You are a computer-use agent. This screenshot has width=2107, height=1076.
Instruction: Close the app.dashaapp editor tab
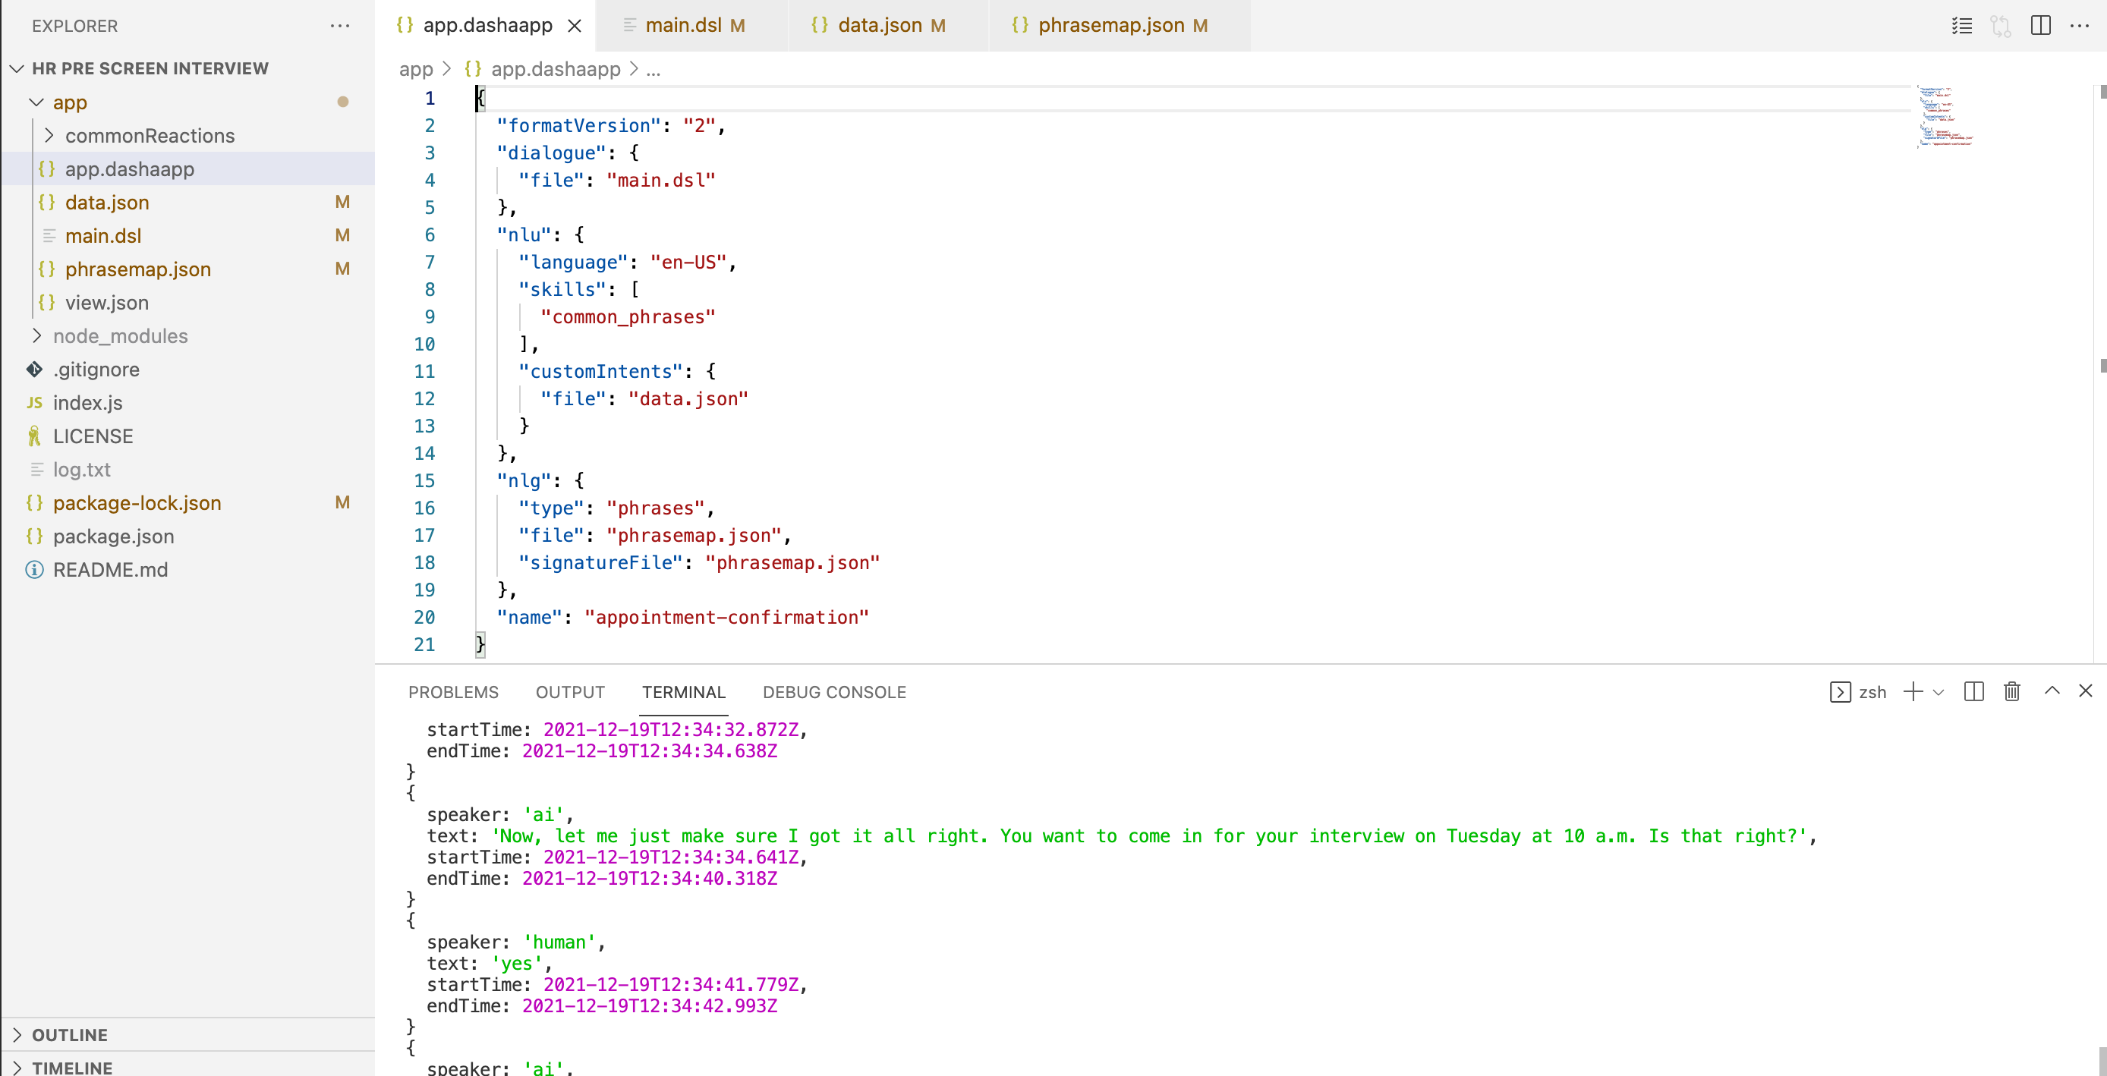(575, 25)
